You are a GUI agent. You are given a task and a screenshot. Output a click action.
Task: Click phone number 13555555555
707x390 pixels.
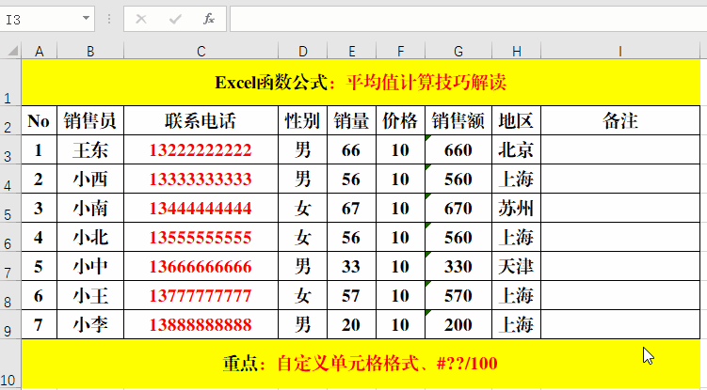[x=201, y=237]
